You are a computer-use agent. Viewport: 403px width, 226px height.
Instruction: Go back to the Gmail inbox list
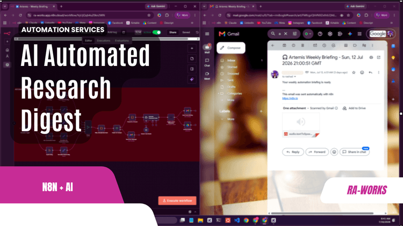(x=272, y=46)
